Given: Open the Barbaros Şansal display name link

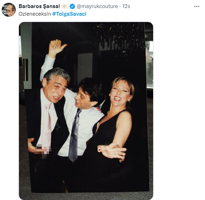Looking at the screenshot, I should pyautogui.click(x=39, y=6).
